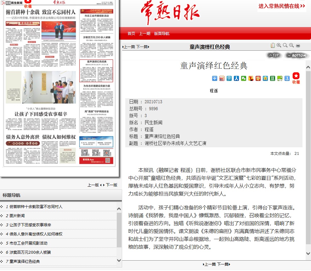Share the article to Renren

pos(236,78)
